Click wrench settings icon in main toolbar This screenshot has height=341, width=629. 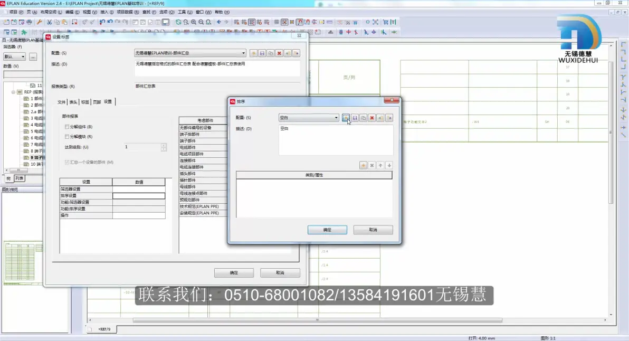click(x=39, y=22)
